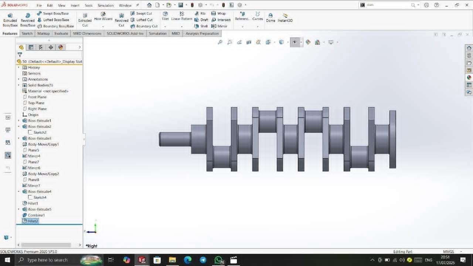Open the DisplayManager tab icon
Viewport: 473px width, 266px height.
coord(61,47)
